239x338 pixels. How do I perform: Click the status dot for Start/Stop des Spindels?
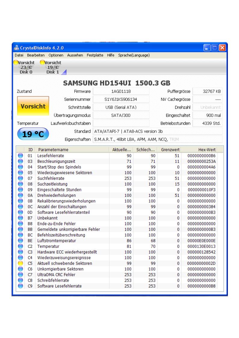(x=20, y=167)
